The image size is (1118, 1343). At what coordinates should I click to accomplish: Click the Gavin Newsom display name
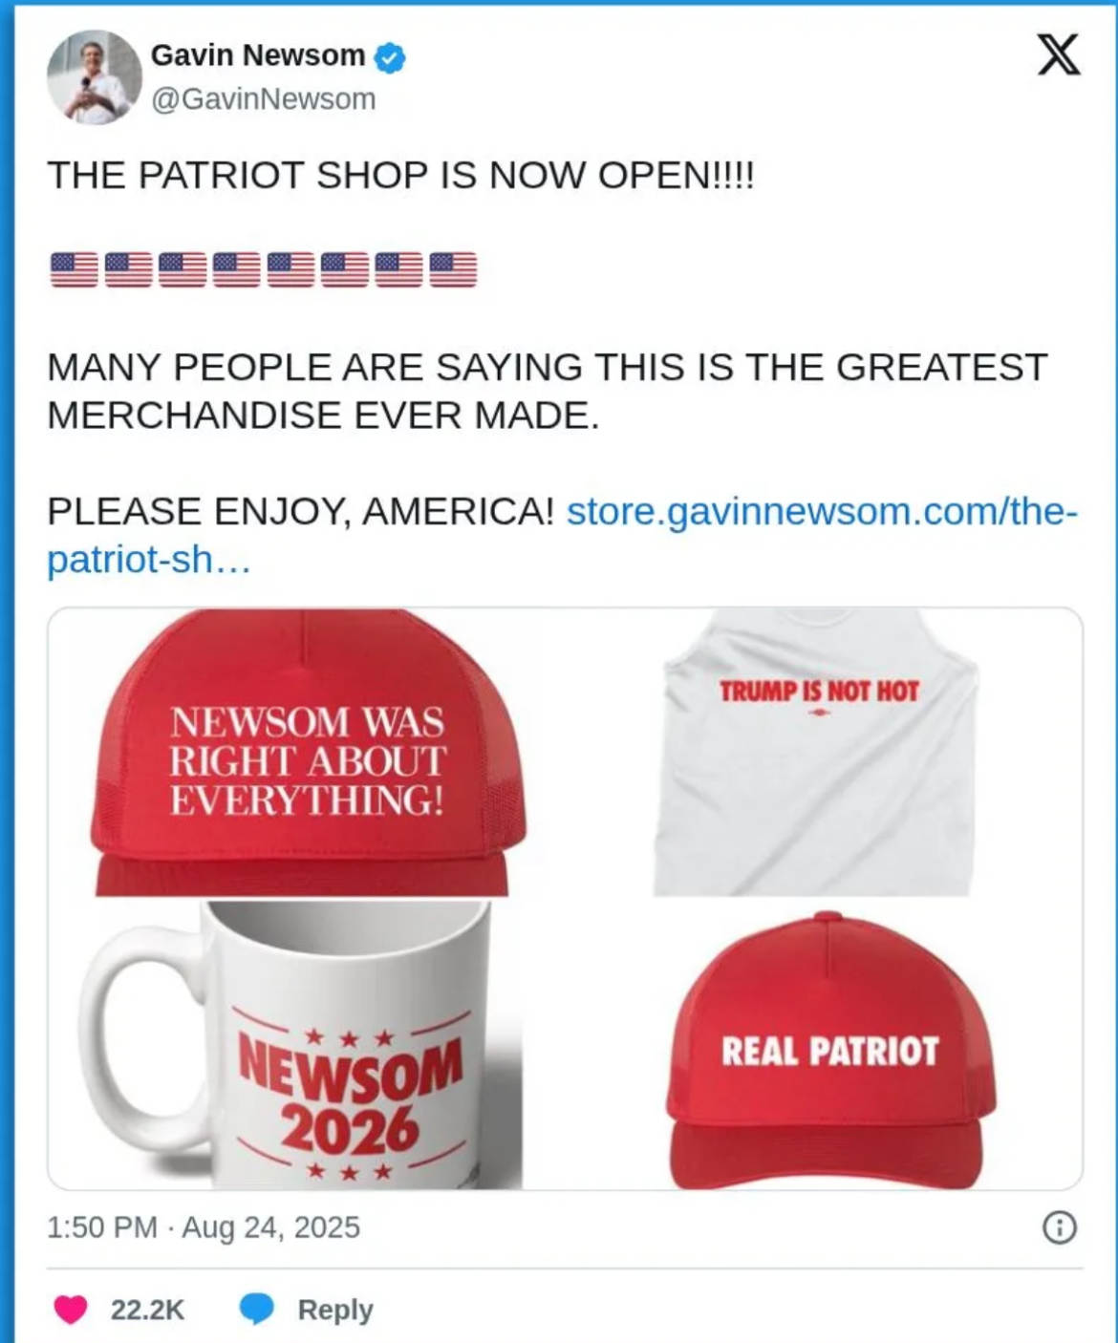click(x=258, y=55)
